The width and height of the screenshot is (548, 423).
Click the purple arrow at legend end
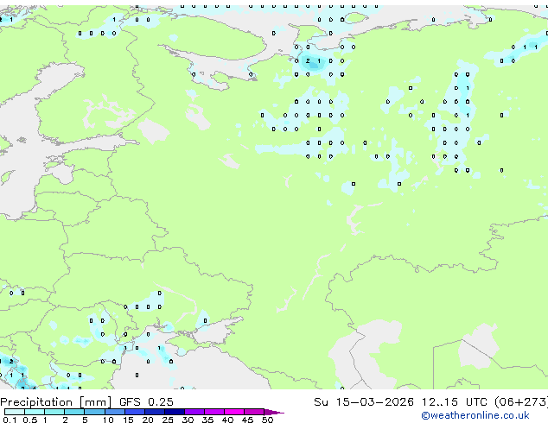click(x=274, y=412)
